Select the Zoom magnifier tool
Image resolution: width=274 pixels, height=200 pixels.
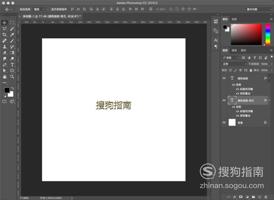pyautogui.click(x=12, y=76)
